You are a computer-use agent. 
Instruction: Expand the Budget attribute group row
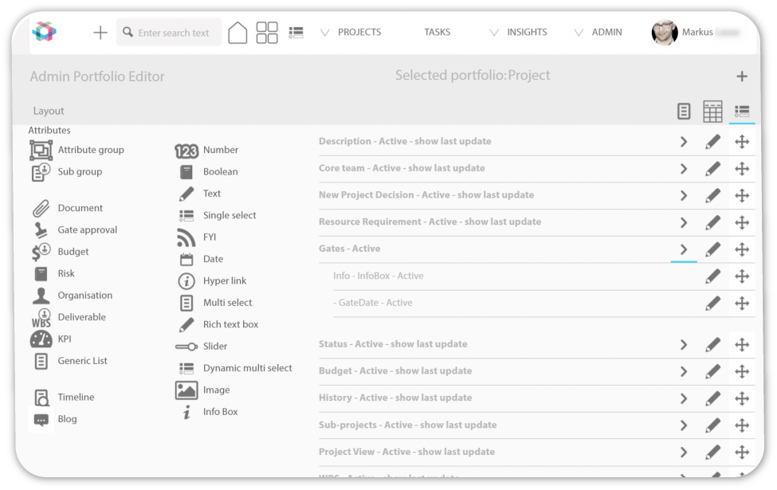click(x=684, y=371)
